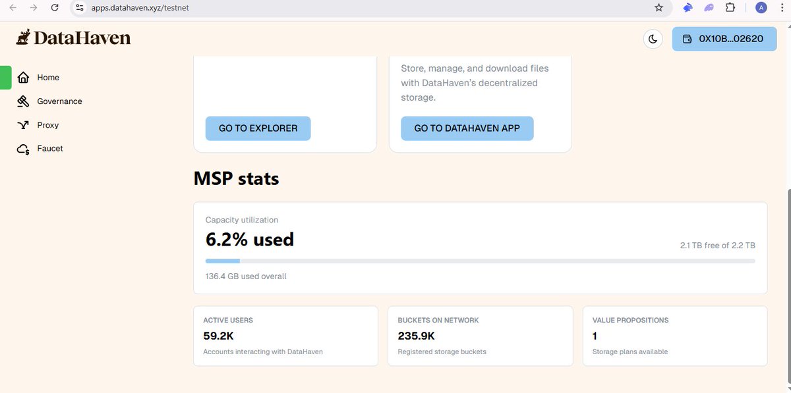The image size is (791, 393).
Task: Open the Extensions puzzle-piece menu
Action: tap(730, 7)
